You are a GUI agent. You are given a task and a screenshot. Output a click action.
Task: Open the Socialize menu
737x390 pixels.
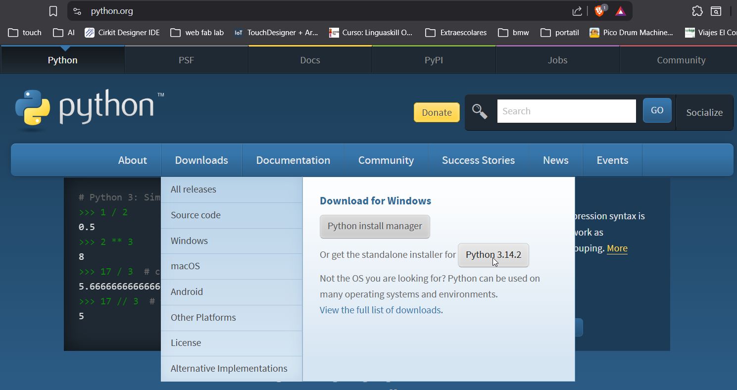704,112
